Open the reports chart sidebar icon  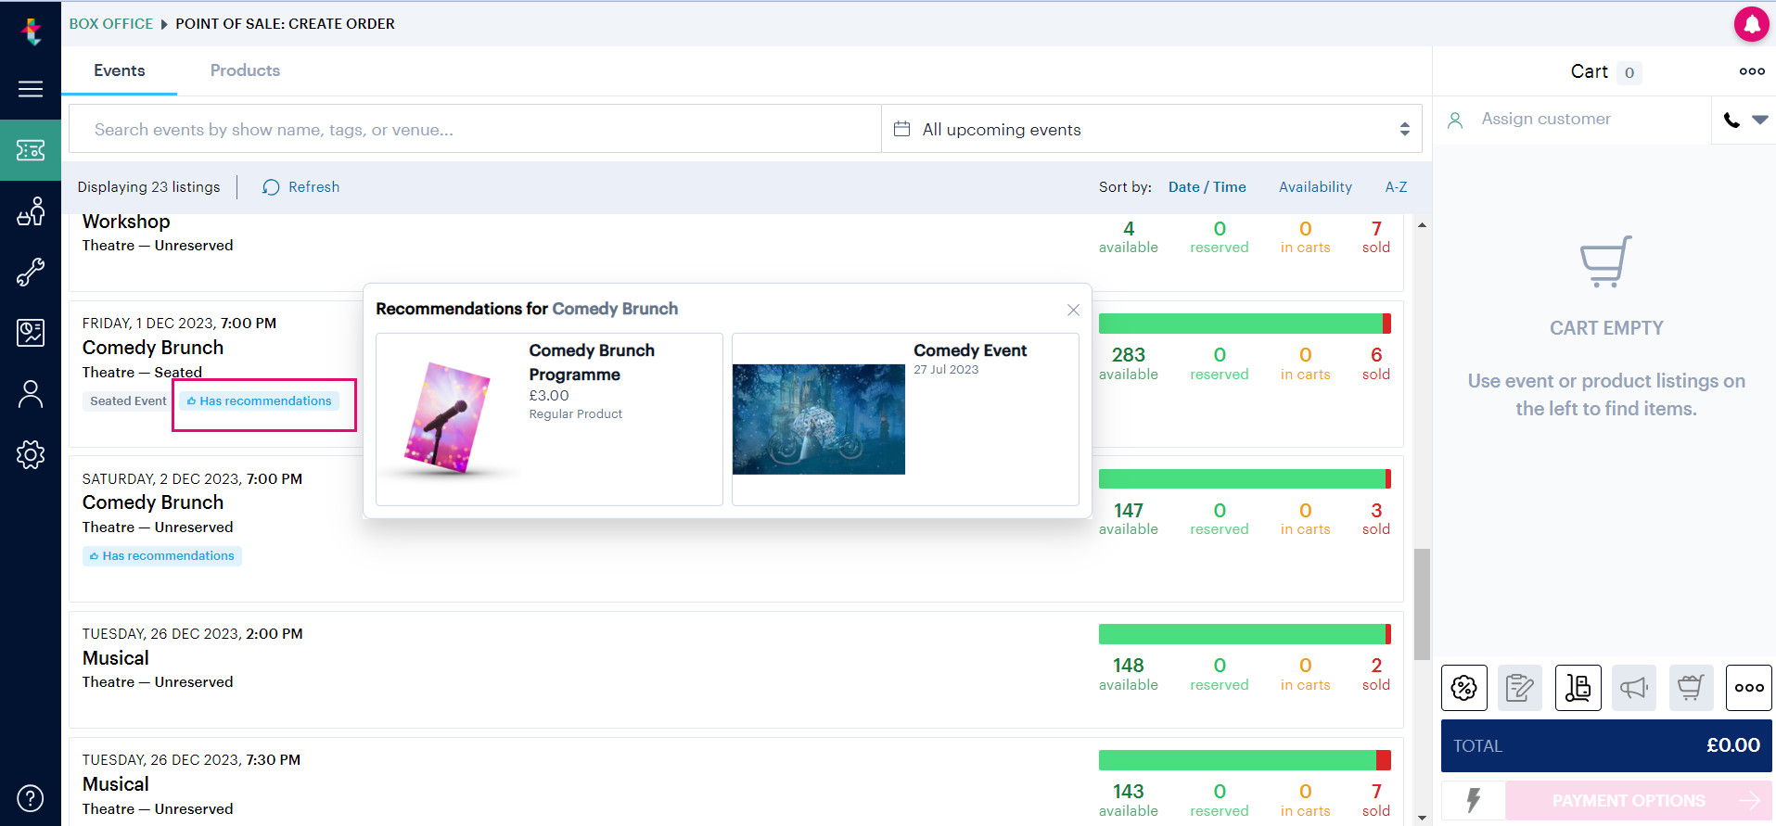[31, 333]
